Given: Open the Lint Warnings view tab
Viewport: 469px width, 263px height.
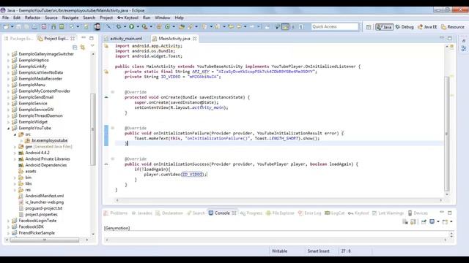Looking at the screenshot, I should point(388,213).
